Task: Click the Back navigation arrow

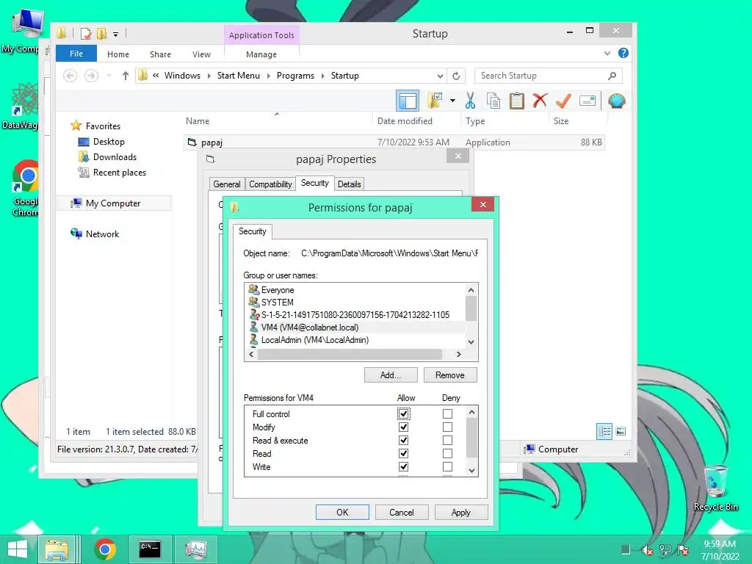Action: 70,76
